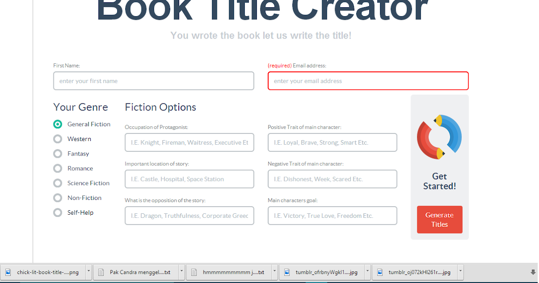The height and width of the screenshot is (283, 539).
Task: Click the tumblr_ofrbnyWgkl1 jpg file icon
Action: (x=287, y=272)
